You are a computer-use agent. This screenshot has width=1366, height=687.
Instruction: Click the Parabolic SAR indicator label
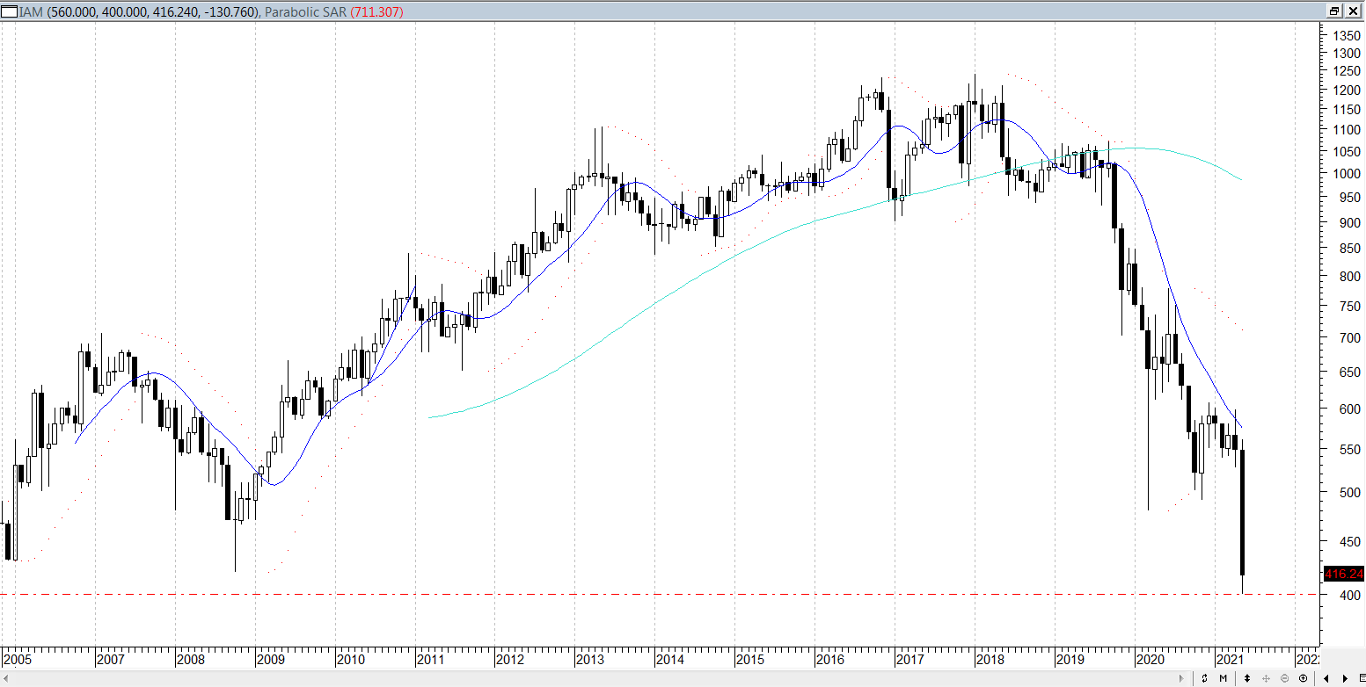tap(306, 12)
